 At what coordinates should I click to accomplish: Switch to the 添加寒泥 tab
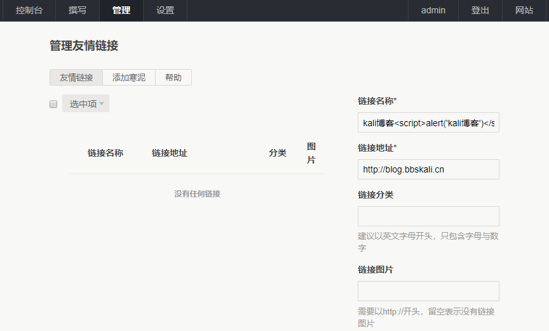[x=129, y=77]
